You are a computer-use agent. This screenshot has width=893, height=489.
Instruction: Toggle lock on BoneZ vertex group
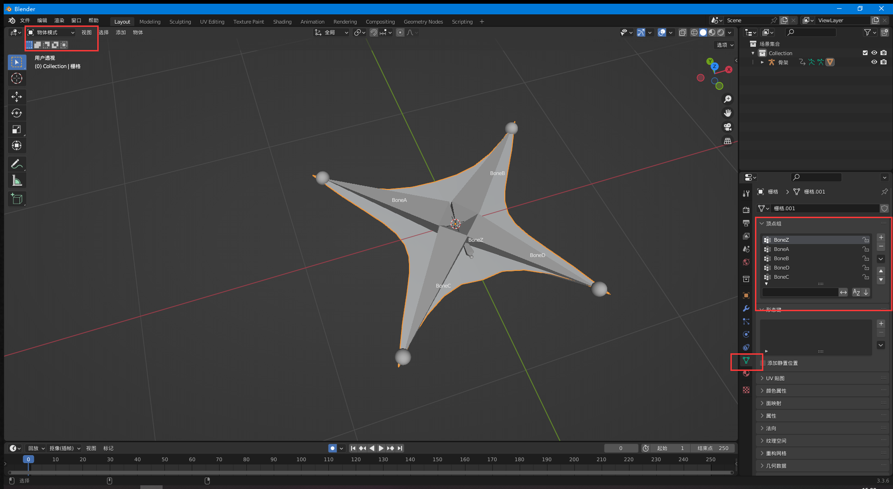pos(865,240)
